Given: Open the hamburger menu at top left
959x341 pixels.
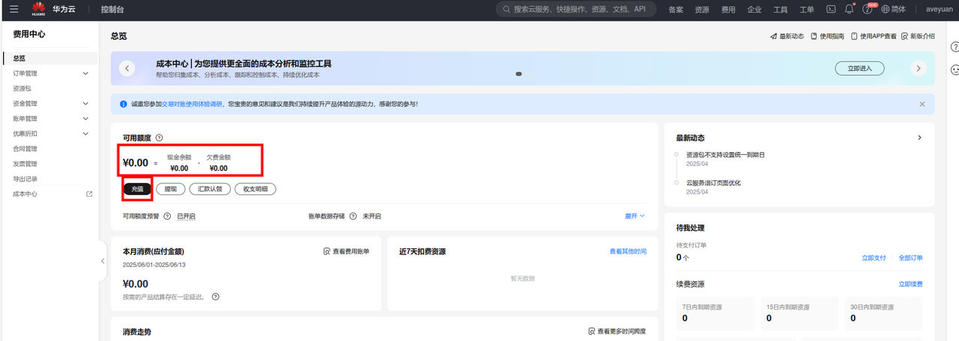Looking at the screenshot, I should 13,9.
